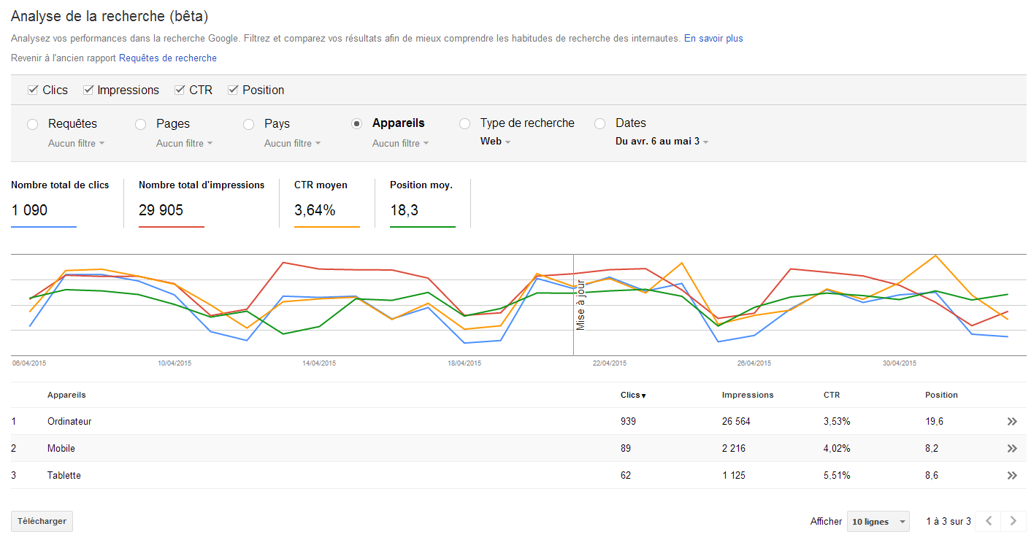Toggle the Impressions checkbox
Image resolution: width=1031 pixels, height=540 pixels.
click(88, 90)
